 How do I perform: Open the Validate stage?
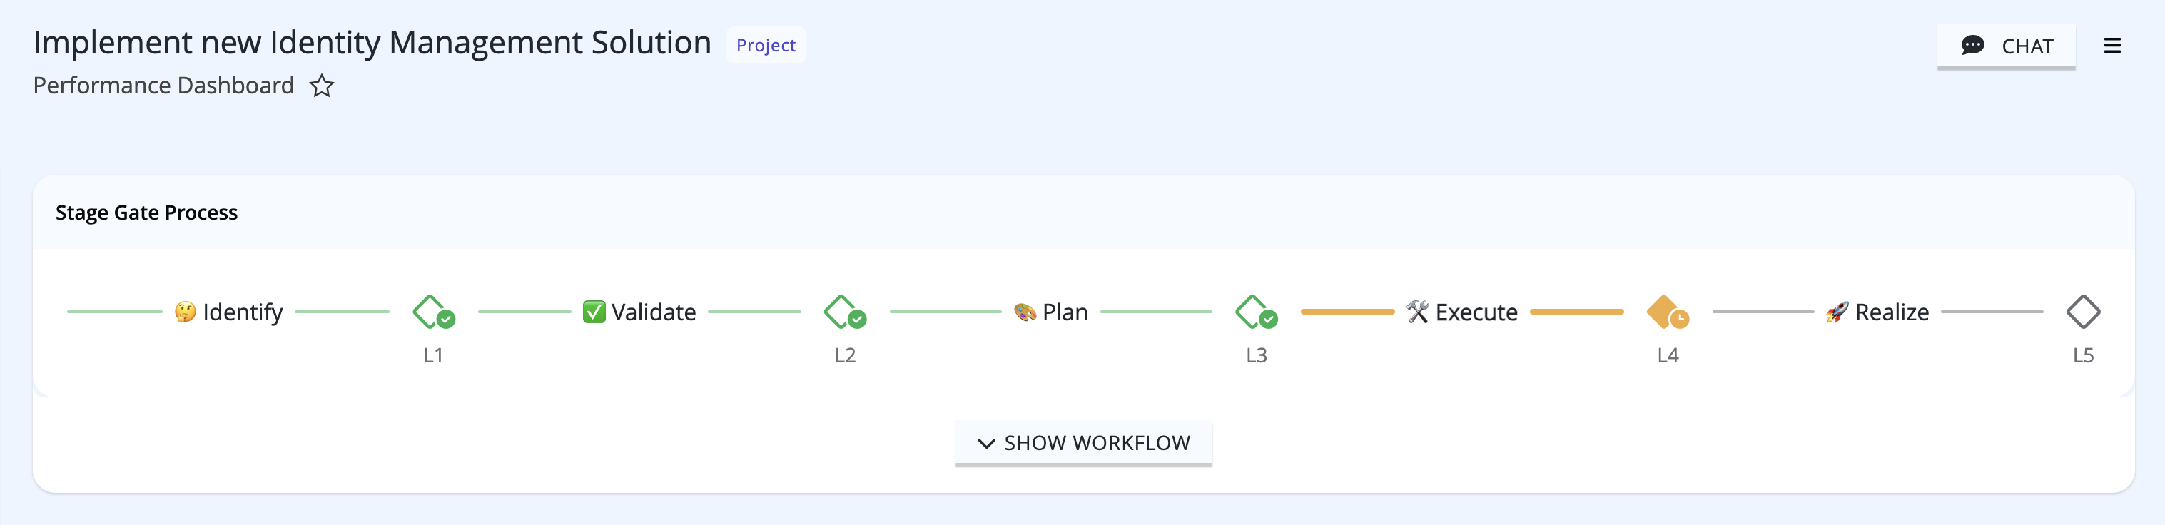click(639, 312)
